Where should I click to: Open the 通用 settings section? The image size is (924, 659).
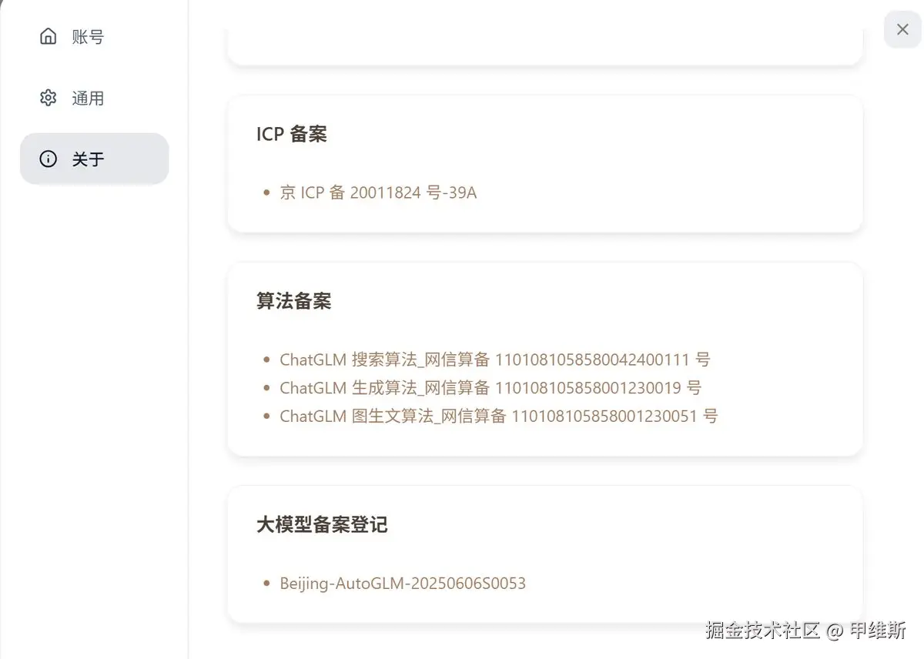tap(87, 98)
